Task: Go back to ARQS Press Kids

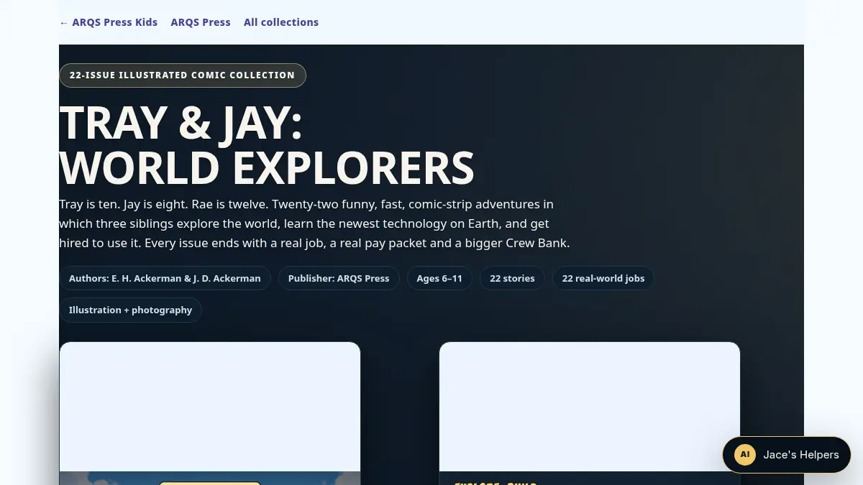Action: [109, 22]
